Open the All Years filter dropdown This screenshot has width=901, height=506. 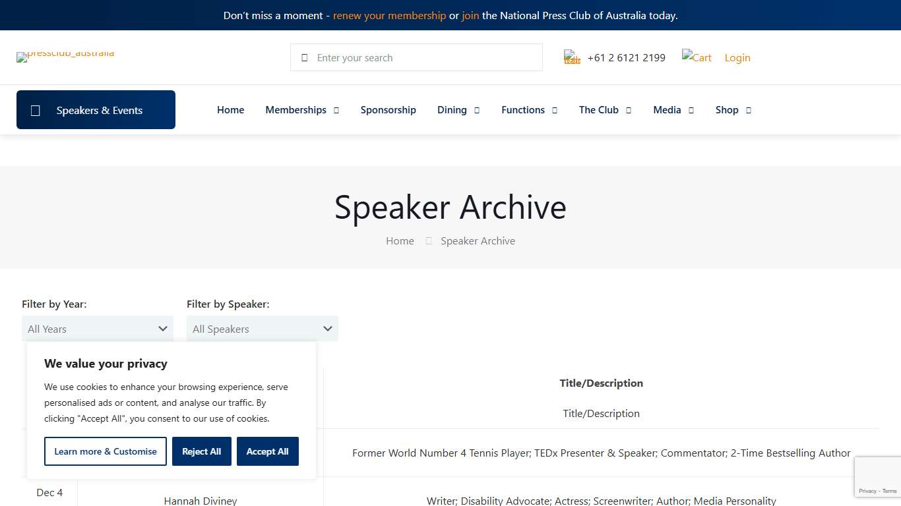click(97, 328)
